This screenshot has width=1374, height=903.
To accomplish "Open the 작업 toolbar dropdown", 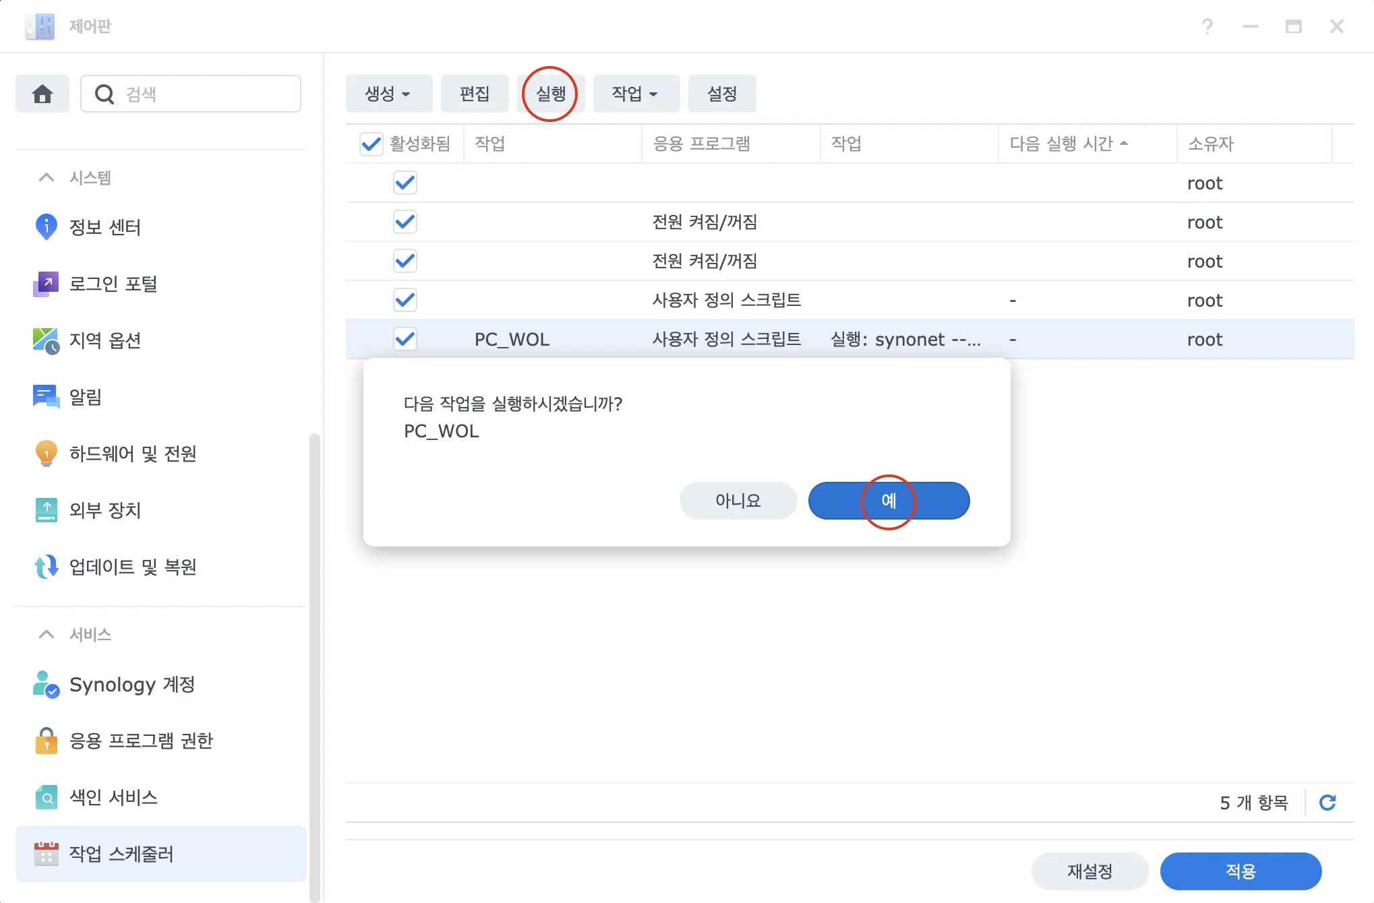I will click(635, 94).
